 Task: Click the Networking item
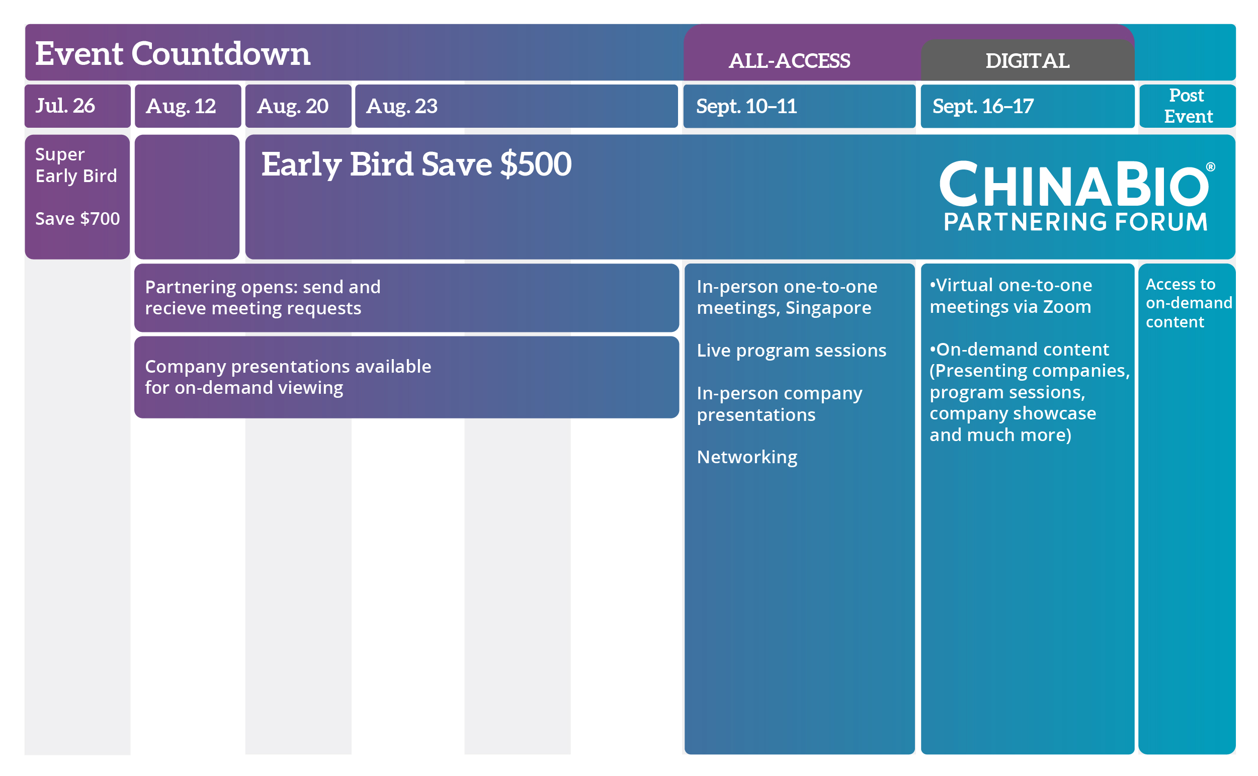747,457
